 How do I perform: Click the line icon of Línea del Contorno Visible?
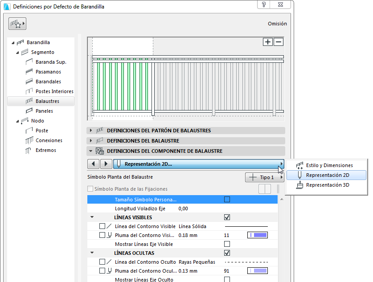109,226
